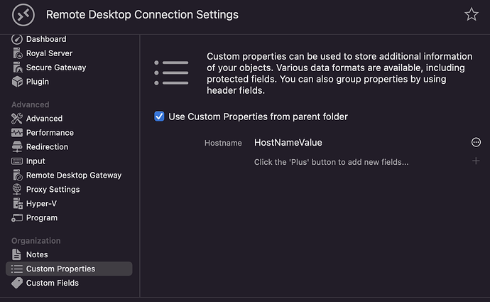The image size is (490, 302).
Task: Click the Plugin cube icon
Action: 18,82
